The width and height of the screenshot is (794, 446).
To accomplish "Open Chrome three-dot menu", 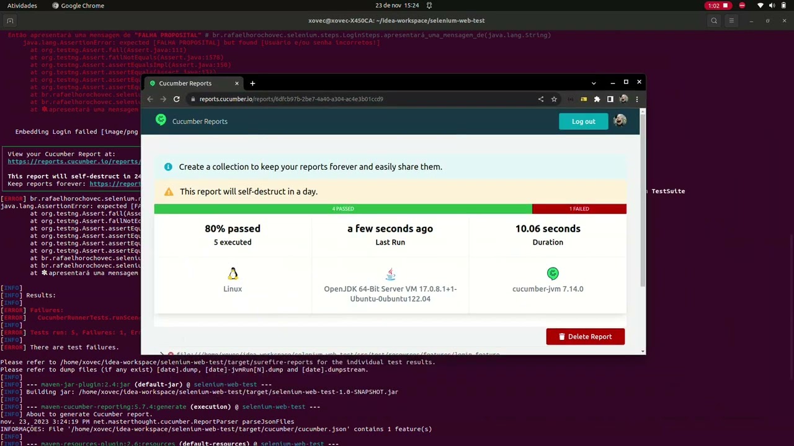I will click(637, 99).
